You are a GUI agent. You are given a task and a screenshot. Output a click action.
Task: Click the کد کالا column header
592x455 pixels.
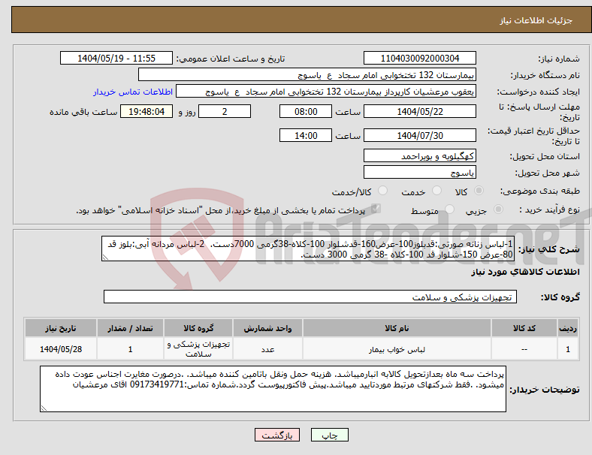click(x=524, y=328)
